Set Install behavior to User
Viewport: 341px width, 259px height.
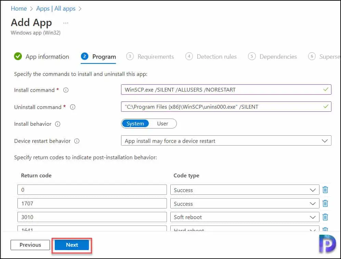163,124
